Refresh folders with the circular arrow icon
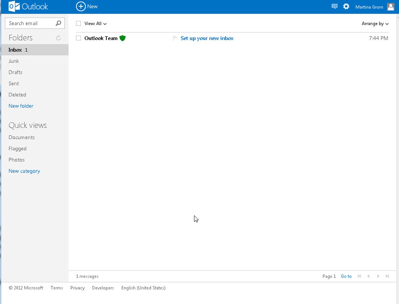 coord(58,38)
